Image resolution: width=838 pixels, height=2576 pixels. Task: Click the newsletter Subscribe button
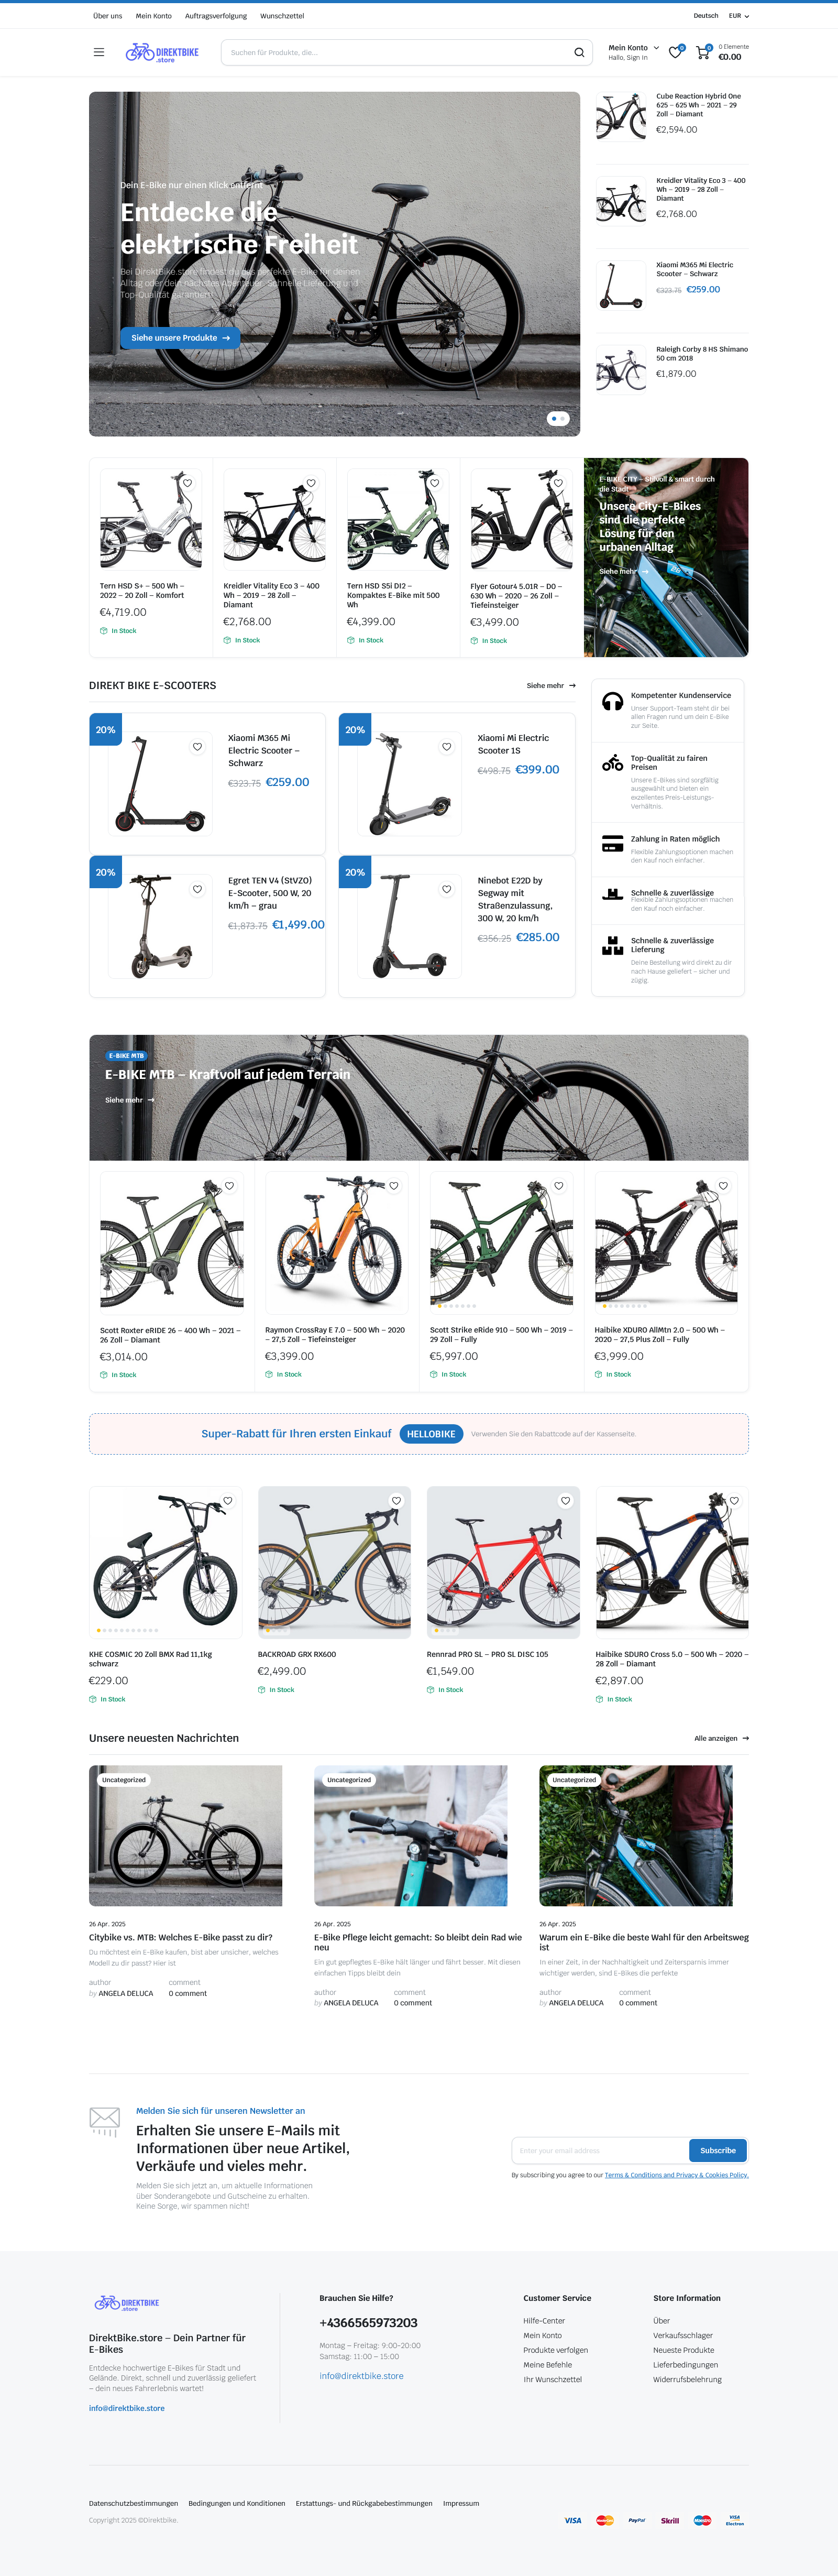717,2150
